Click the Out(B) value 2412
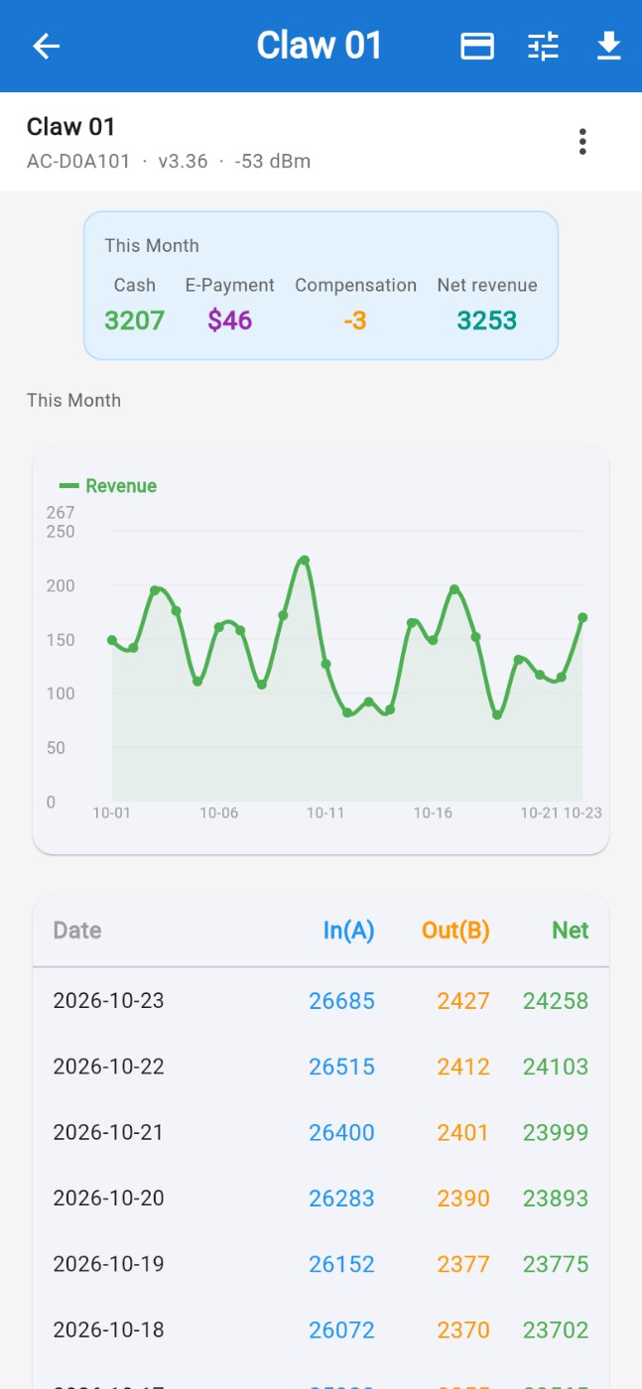 pos(463,1067)
